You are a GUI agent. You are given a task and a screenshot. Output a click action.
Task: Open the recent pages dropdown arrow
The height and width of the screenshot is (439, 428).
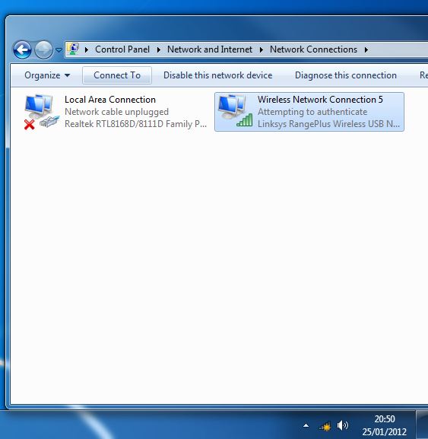59,50
